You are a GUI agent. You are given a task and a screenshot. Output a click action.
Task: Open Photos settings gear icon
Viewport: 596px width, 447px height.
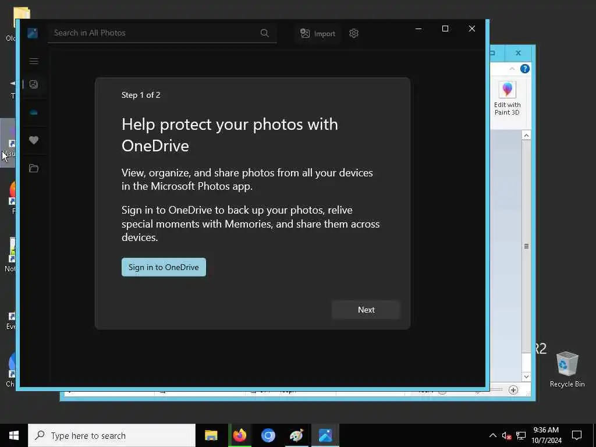354,33
